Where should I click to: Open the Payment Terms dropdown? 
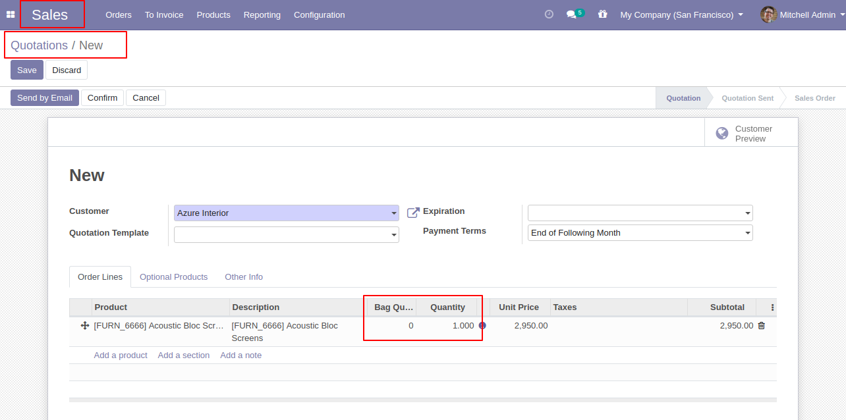tap(748, 233)
